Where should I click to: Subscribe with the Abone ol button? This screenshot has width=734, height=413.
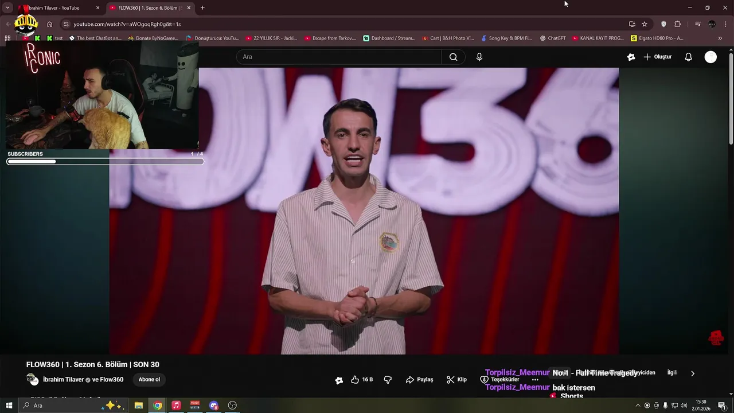pyautogui.click(x=149, y=380)
